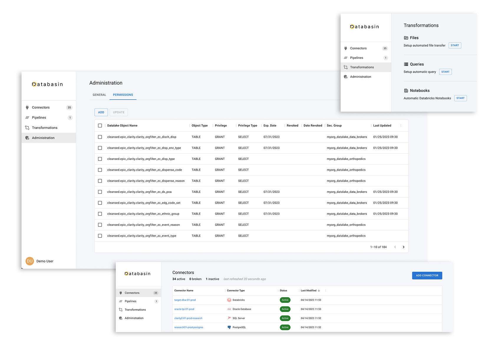Click the DU Demo User avatar
This screenshot has height=348, width=498.
tap(30, 261)
